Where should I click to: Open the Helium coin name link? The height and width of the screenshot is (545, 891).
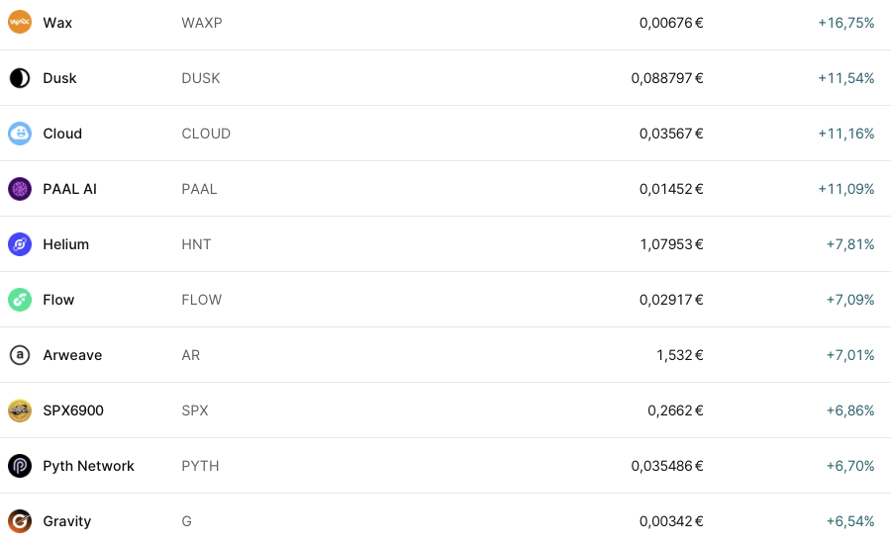[65, 244]
